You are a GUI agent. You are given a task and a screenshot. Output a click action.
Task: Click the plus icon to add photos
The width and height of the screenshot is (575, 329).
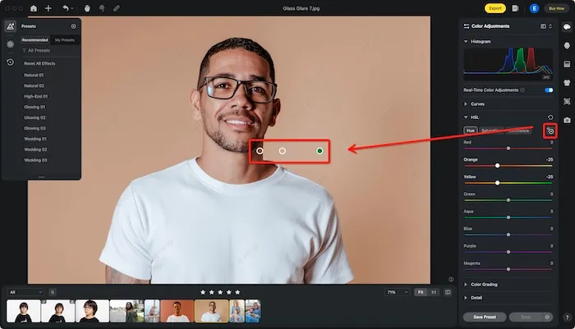[48, 8]
